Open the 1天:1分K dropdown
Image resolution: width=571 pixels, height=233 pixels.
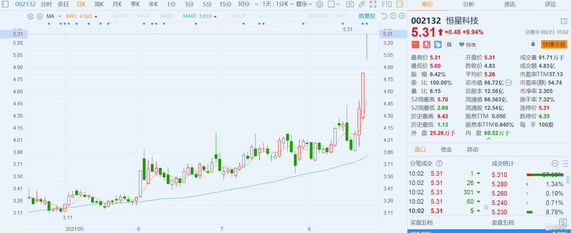(278, 4)
